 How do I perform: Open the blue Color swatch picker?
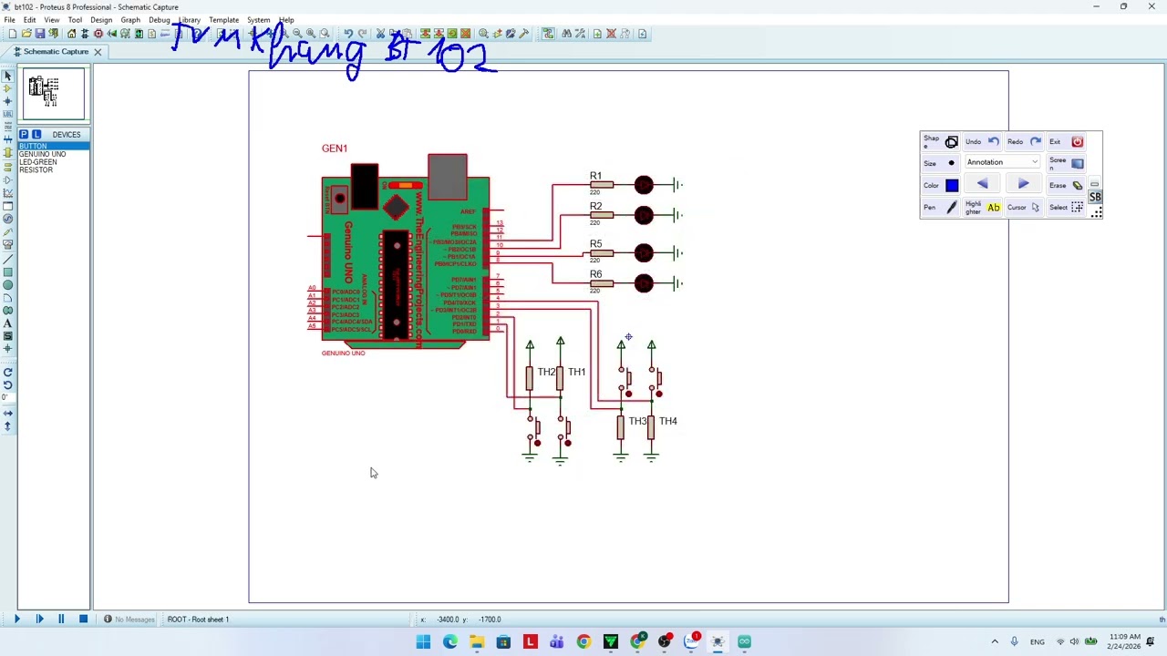pyautogui.click(x=952, y=186)
